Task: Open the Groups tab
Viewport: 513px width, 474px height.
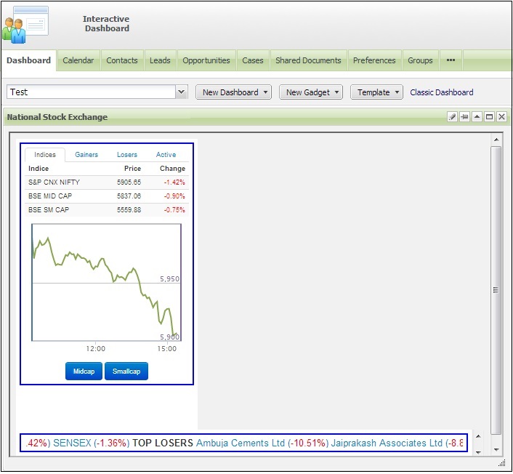Action: 420,60
